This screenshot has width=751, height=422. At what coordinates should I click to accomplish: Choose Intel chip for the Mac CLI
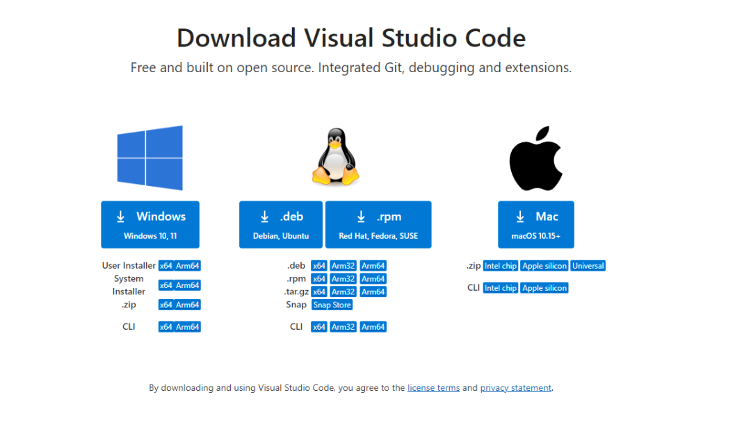(x=501, y=288)
